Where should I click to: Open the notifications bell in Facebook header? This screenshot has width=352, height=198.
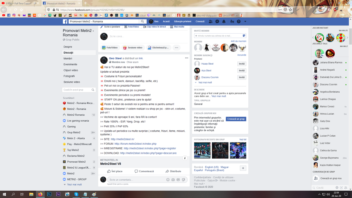[224, 21]
